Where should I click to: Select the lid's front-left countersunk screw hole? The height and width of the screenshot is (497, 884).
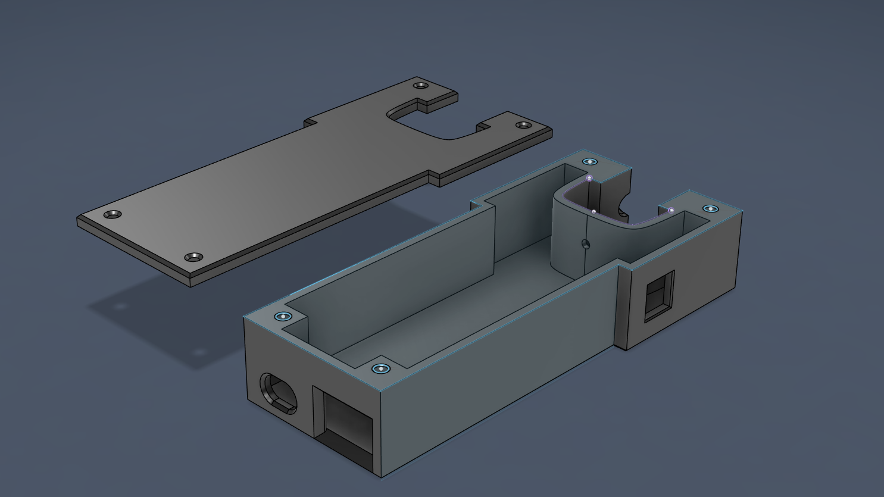point(113,214)
